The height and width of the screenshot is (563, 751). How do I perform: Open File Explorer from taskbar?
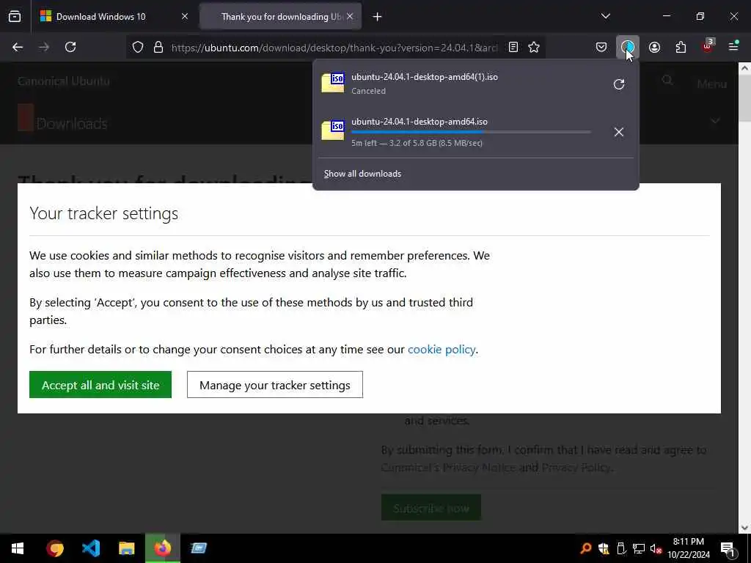pos(127,548)
